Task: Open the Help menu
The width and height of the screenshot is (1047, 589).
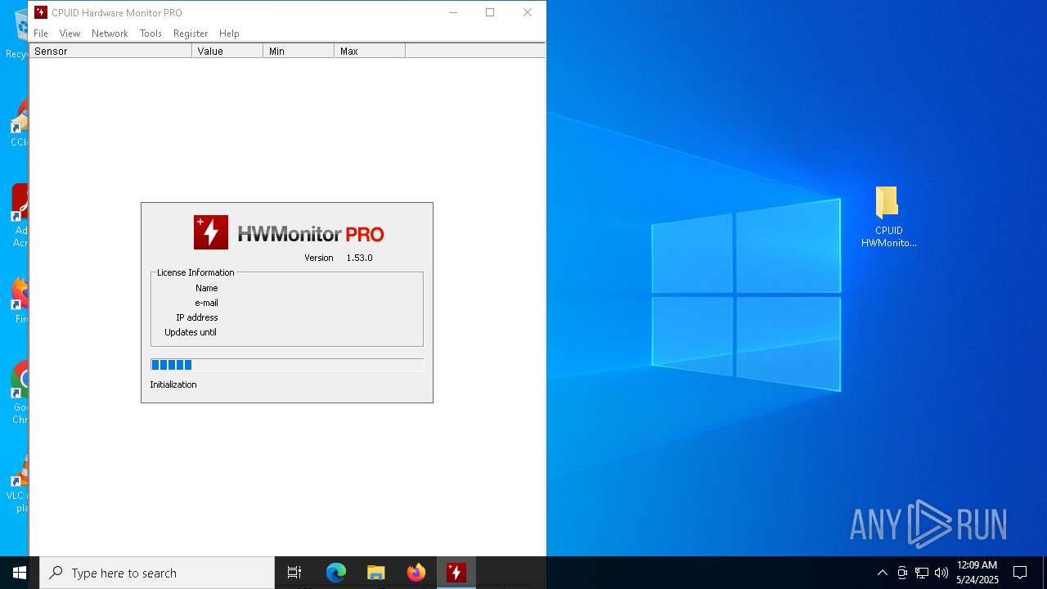Action: pos(229,34)
